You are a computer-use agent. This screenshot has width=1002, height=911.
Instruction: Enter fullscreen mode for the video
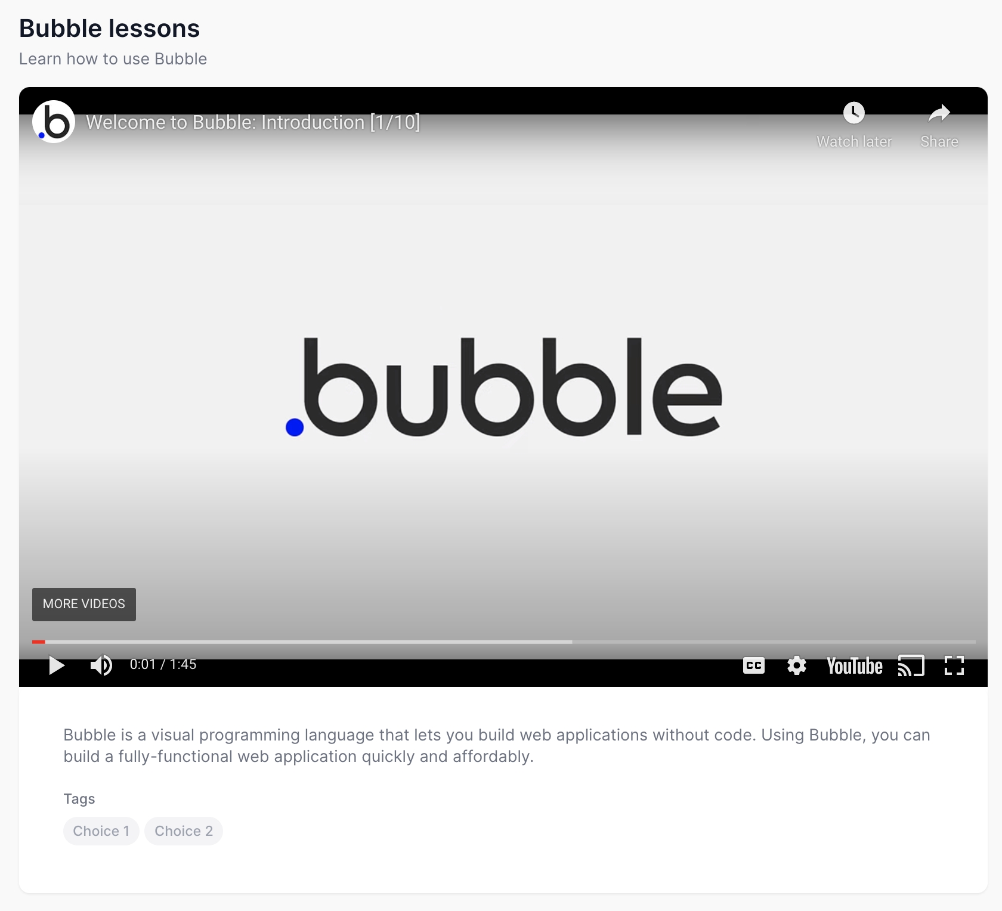click(x=954, y=665)
